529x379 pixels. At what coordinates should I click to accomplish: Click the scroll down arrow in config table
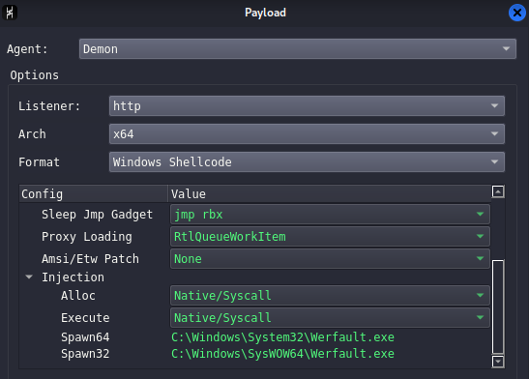[498, 362]
